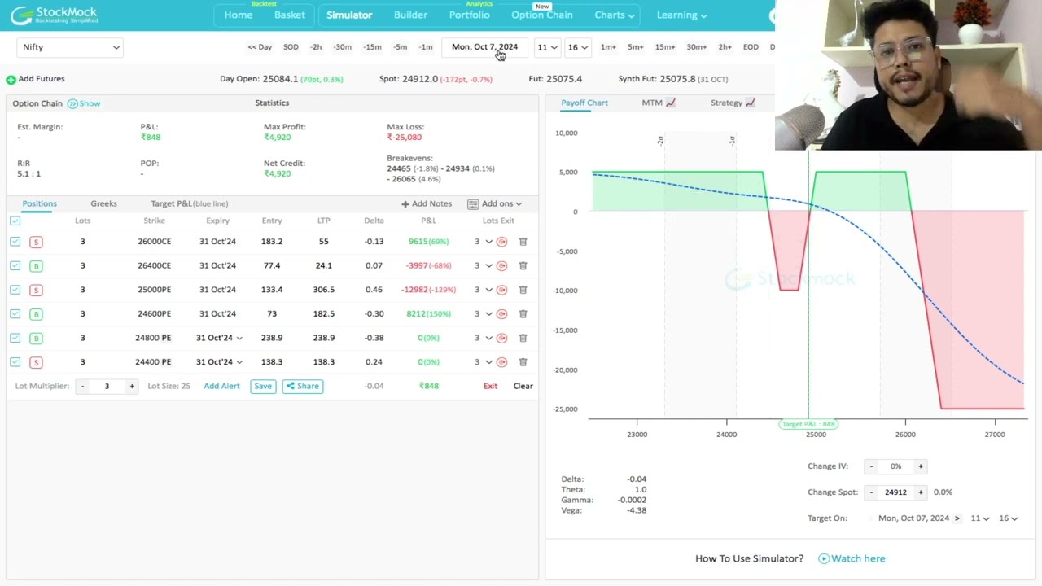Image resolution: width=1042 pixels, height=586 pixels.
Task: Show the Option Chain panel
Action: click(x=84, y=103)
